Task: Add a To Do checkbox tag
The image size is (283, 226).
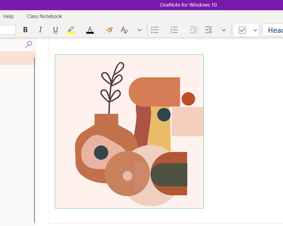Action: [x=242, y=30]
